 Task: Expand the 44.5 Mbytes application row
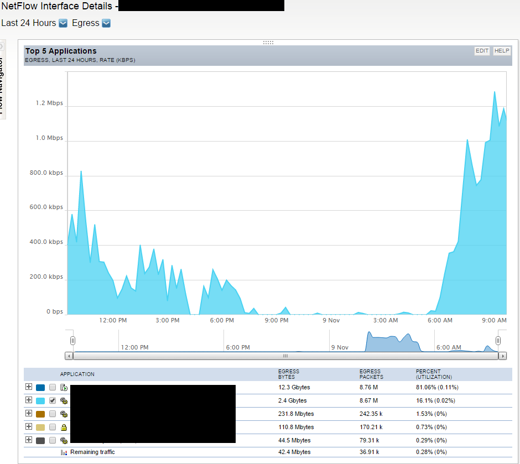(x=29, y=440)
